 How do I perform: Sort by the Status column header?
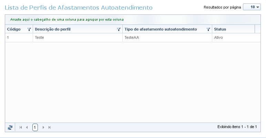click(x=220, y=30)
